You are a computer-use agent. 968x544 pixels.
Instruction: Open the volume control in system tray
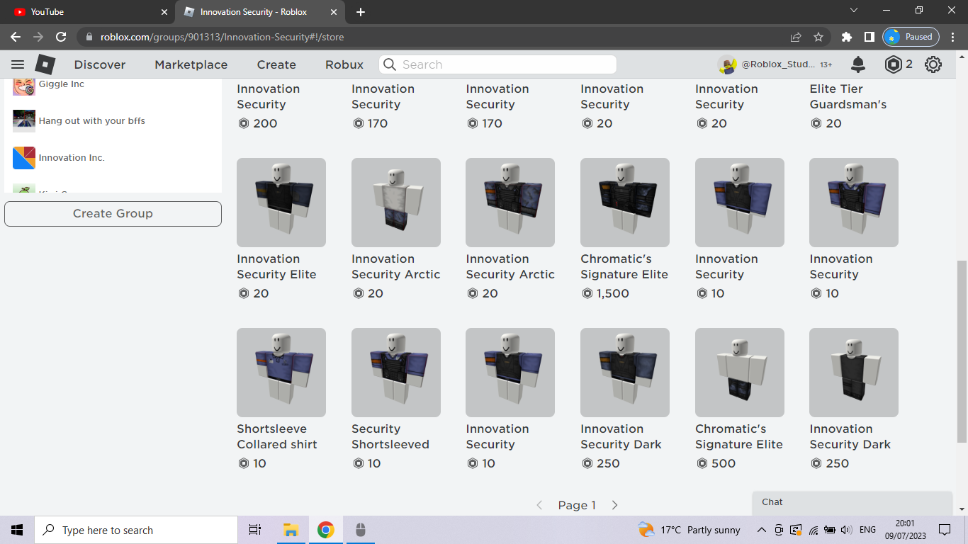click(846, 530)
